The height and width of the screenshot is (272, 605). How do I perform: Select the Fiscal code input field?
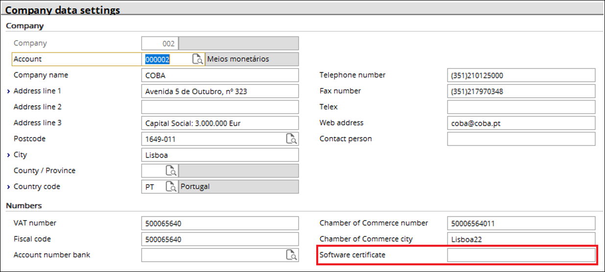pos(219,239)
